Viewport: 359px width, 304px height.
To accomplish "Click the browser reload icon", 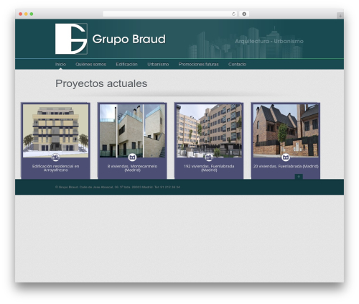I will (x=233, y=14).
